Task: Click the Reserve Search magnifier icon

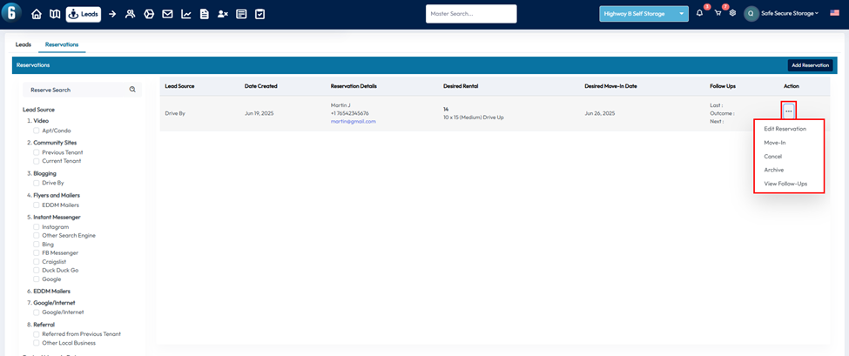Action: pos(132,90)
